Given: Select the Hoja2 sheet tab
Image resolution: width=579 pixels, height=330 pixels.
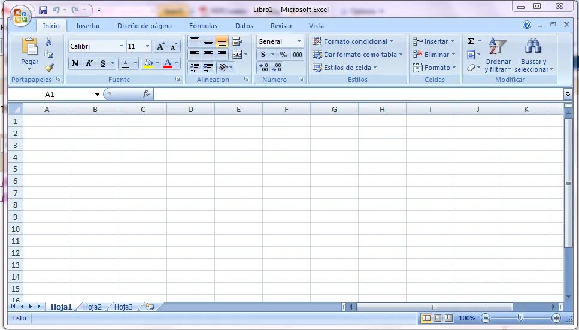Looking at the screenshot, I should [92, 307].
